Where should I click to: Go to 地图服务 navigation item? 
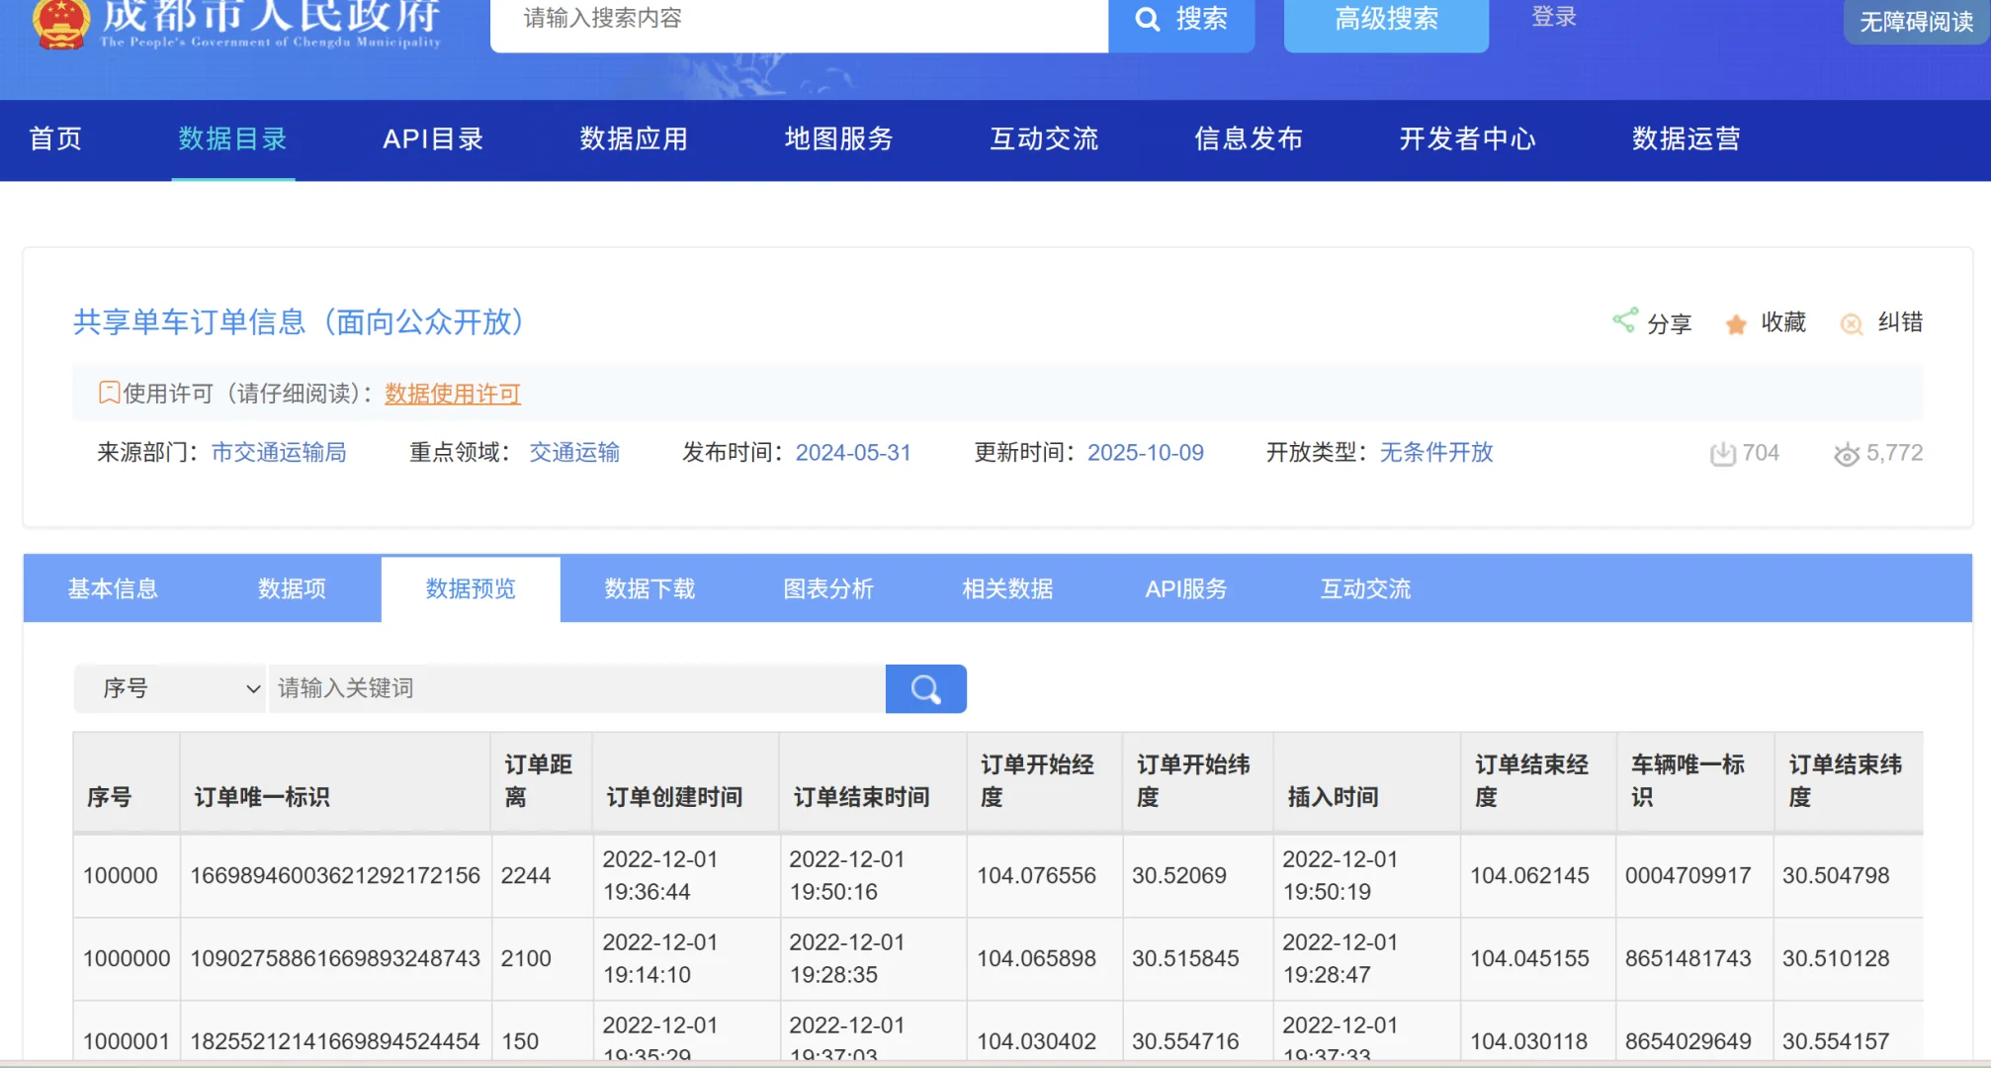[x=838, y=139]
